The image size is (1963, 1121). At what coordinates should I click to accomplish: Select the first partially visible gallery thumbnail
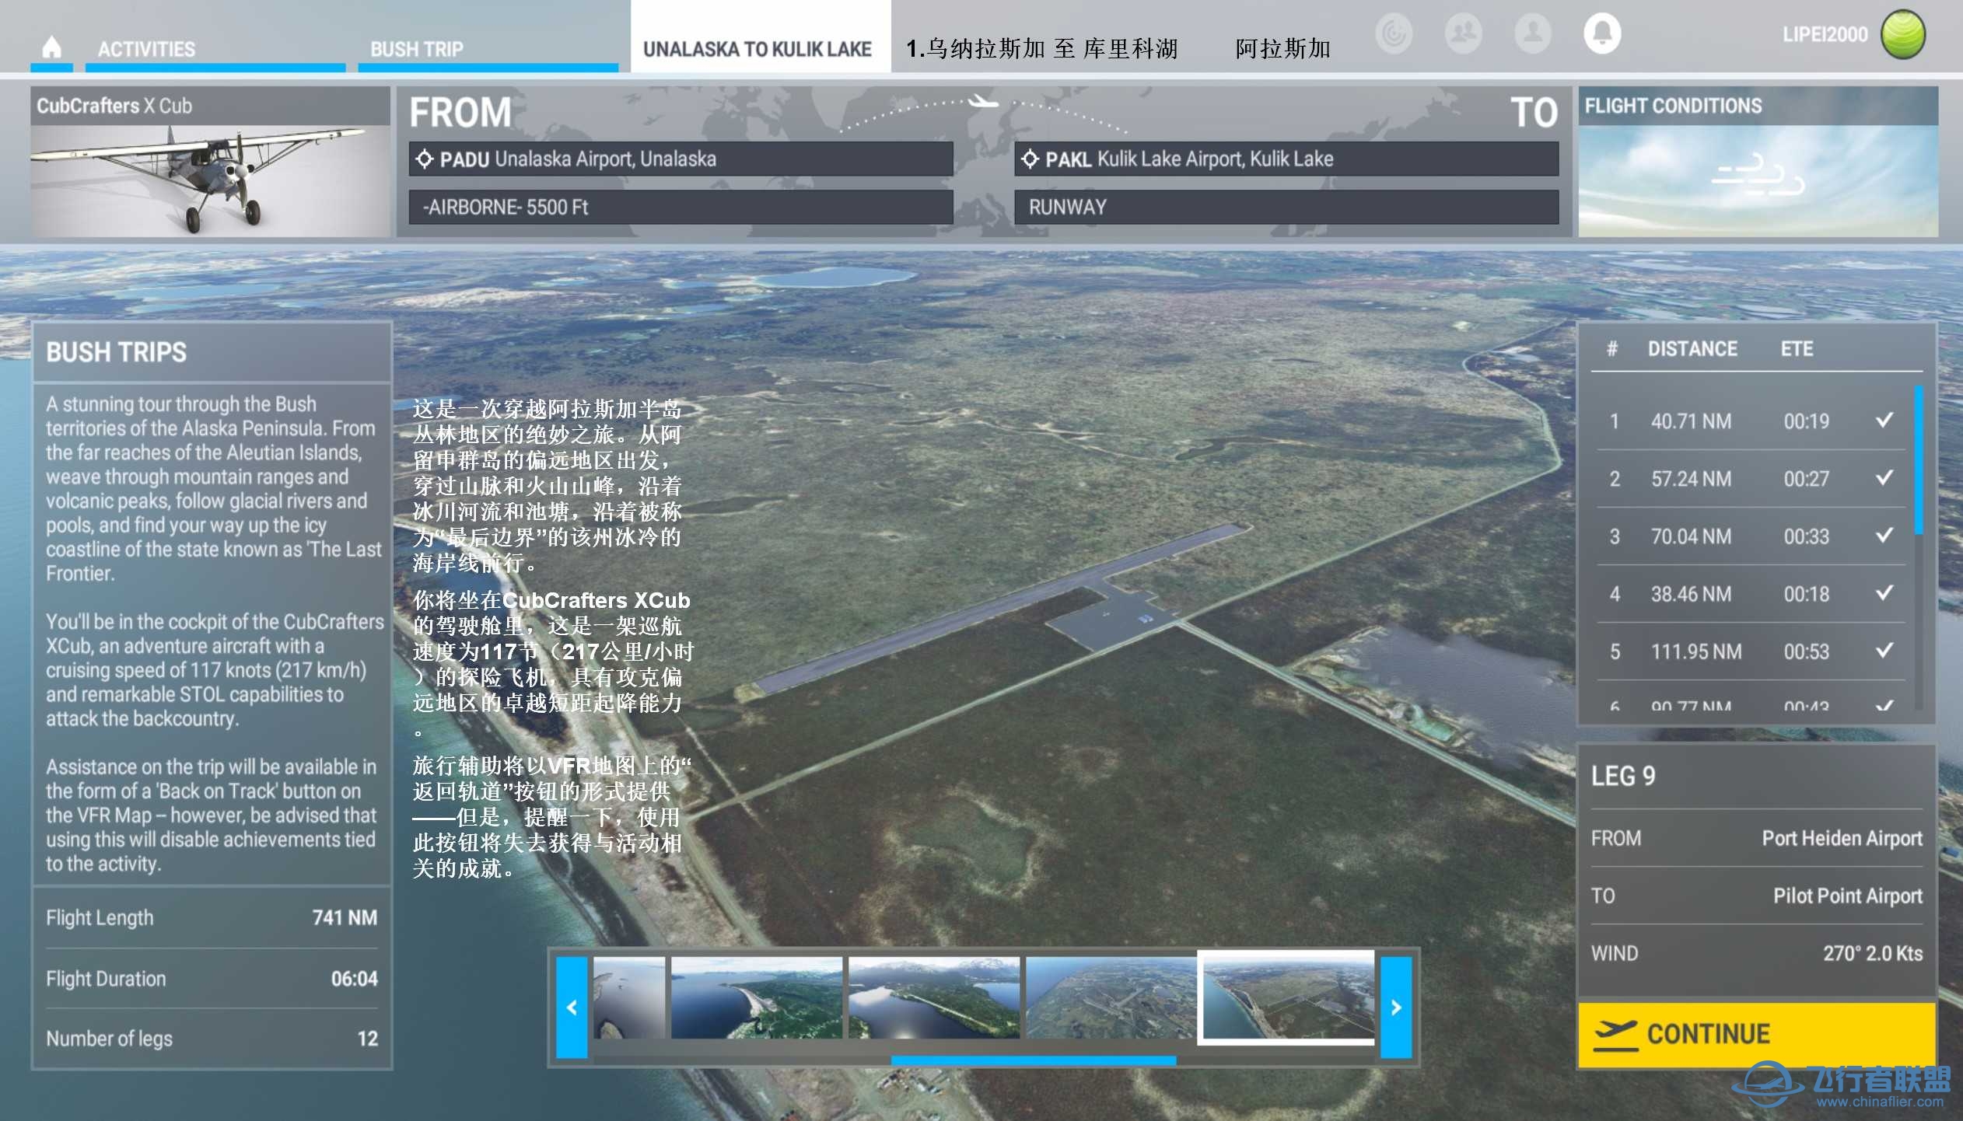629,998
